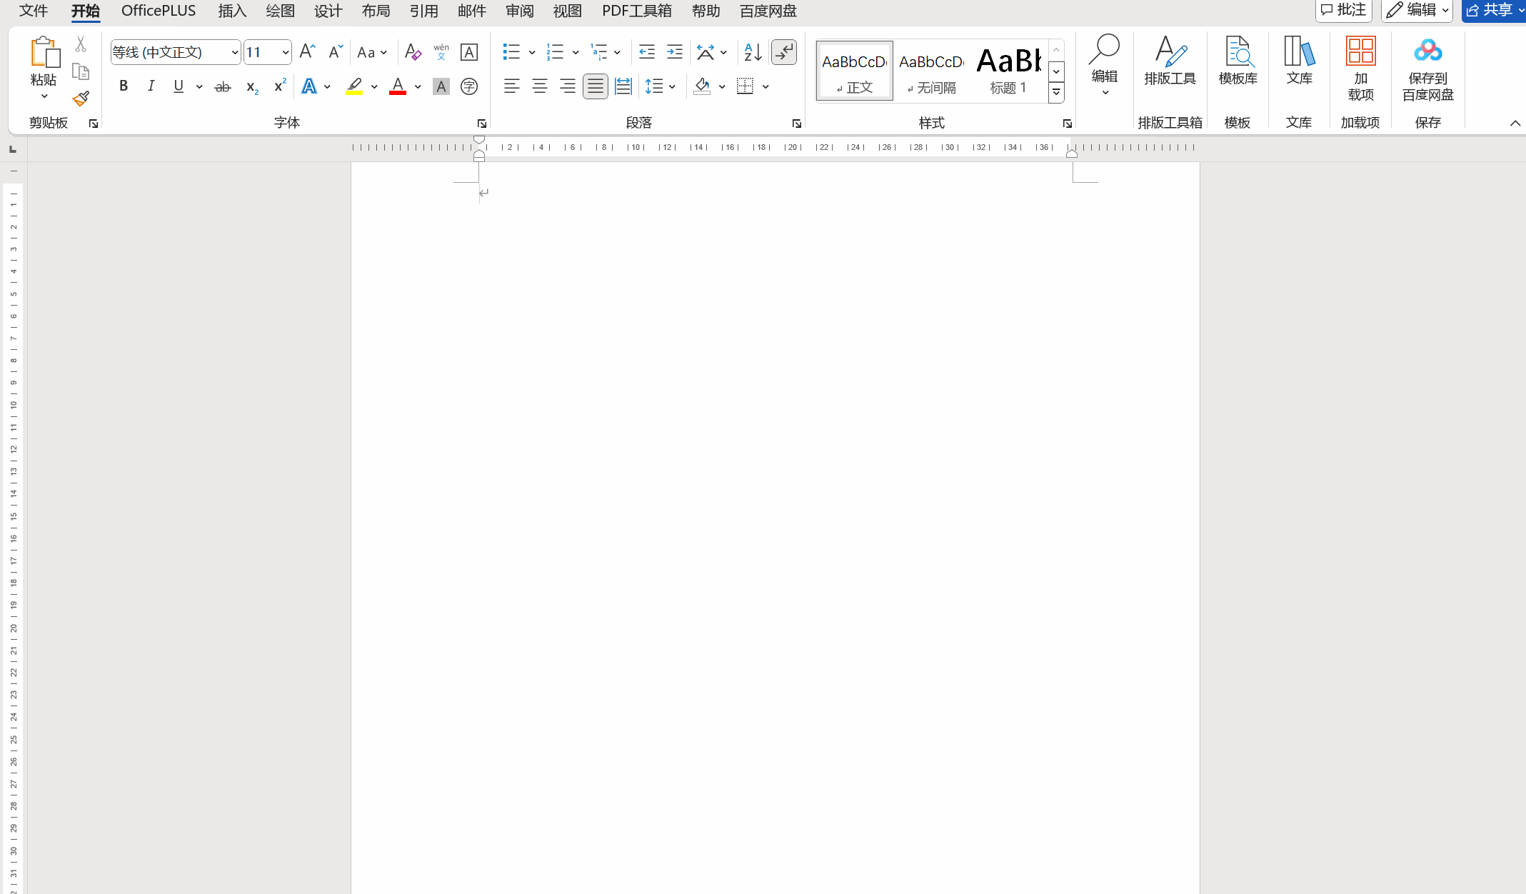Open the 模板库 template library
Image resolution: width=1526 pixels, height=894 pixels.
[x=1238, y=61]
